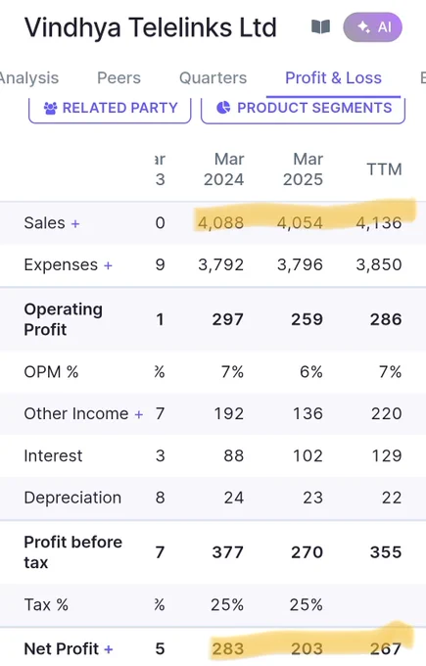426x666 pixels.
Task: Open the book icon beside the company name
Action: pyautogui.click(x=320, y=27)
